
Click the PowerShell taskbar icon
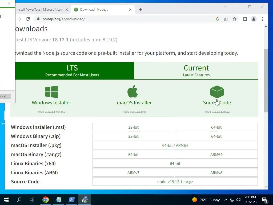pyautogui.click(x=72, y=200)
